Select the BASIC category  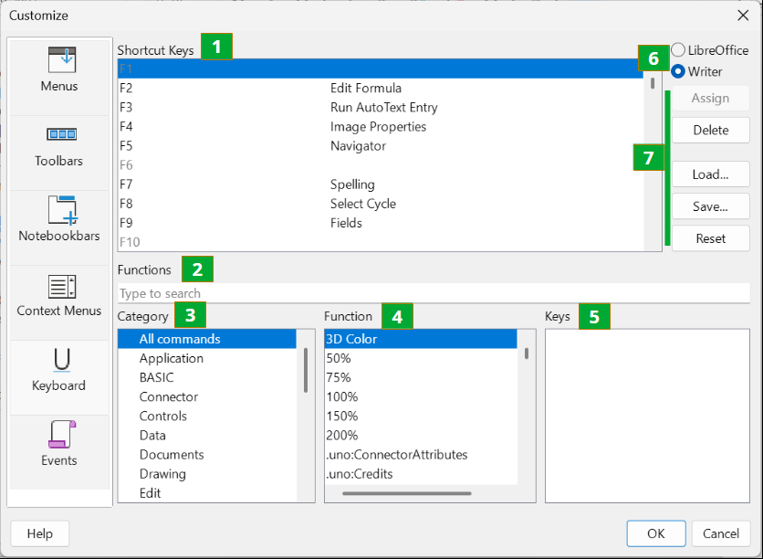point(207,377)
